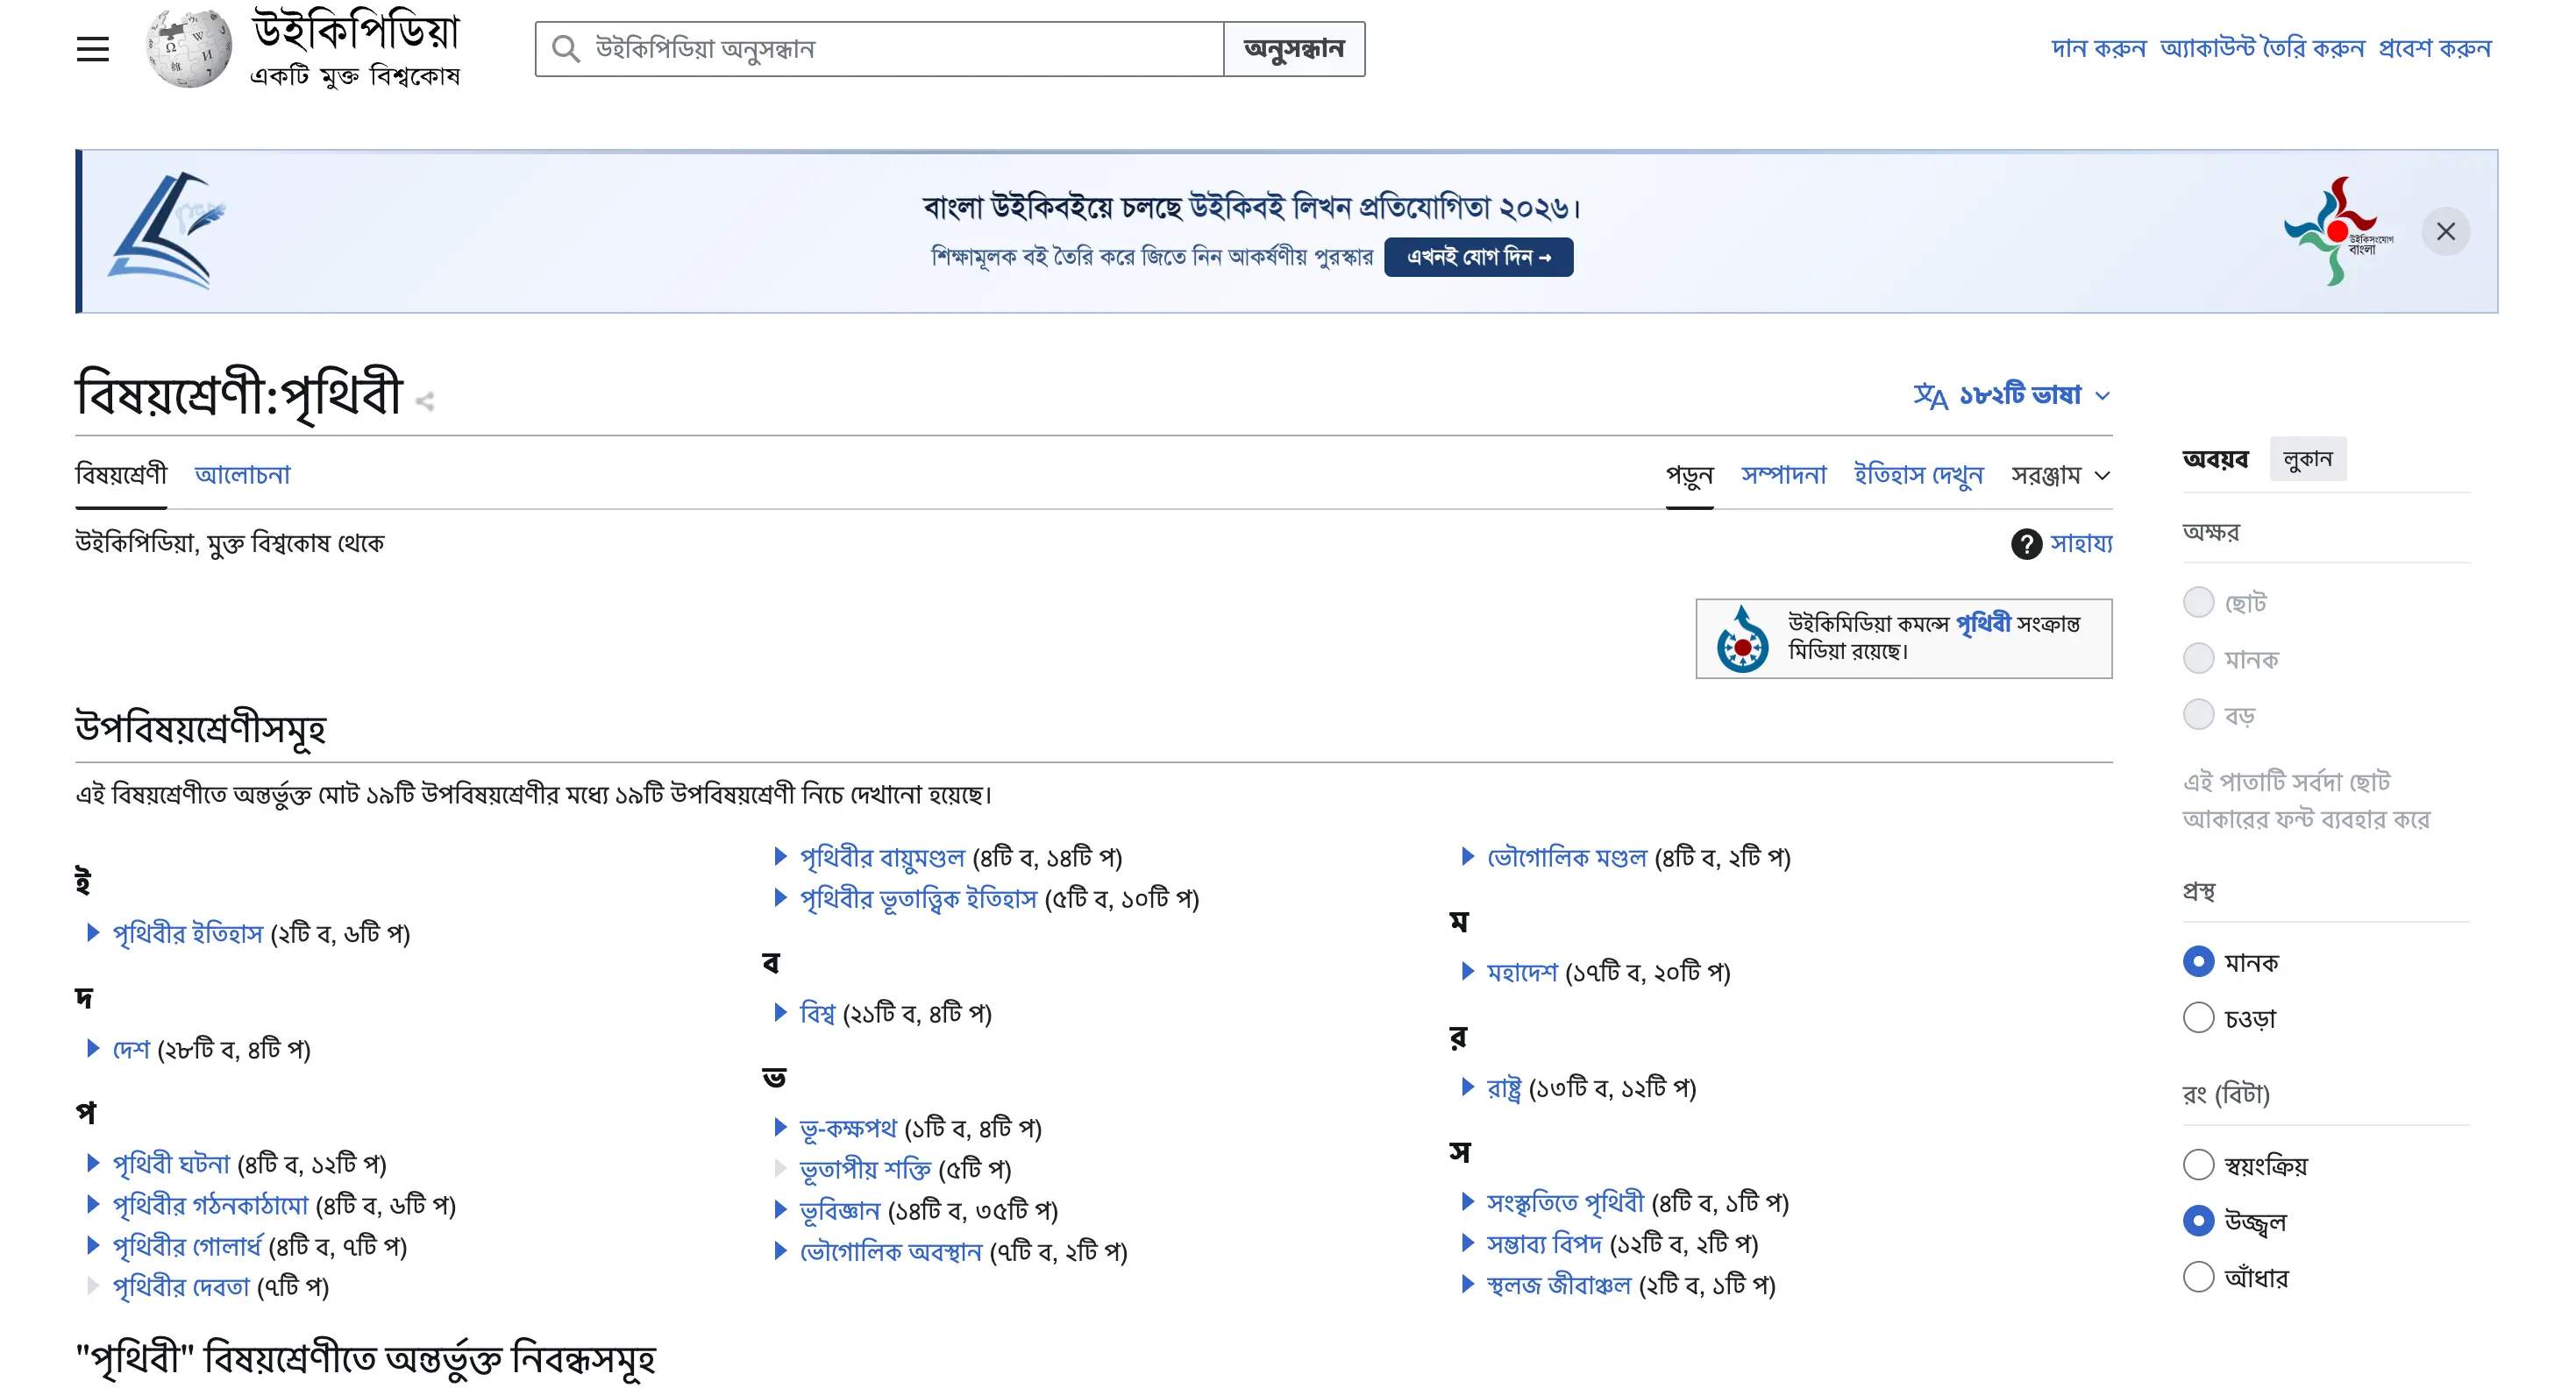This screenshot has width=2576, height=1388.
Task: Expand the দেশ subcategory arrow
Action: click(x=92, y=1048)
